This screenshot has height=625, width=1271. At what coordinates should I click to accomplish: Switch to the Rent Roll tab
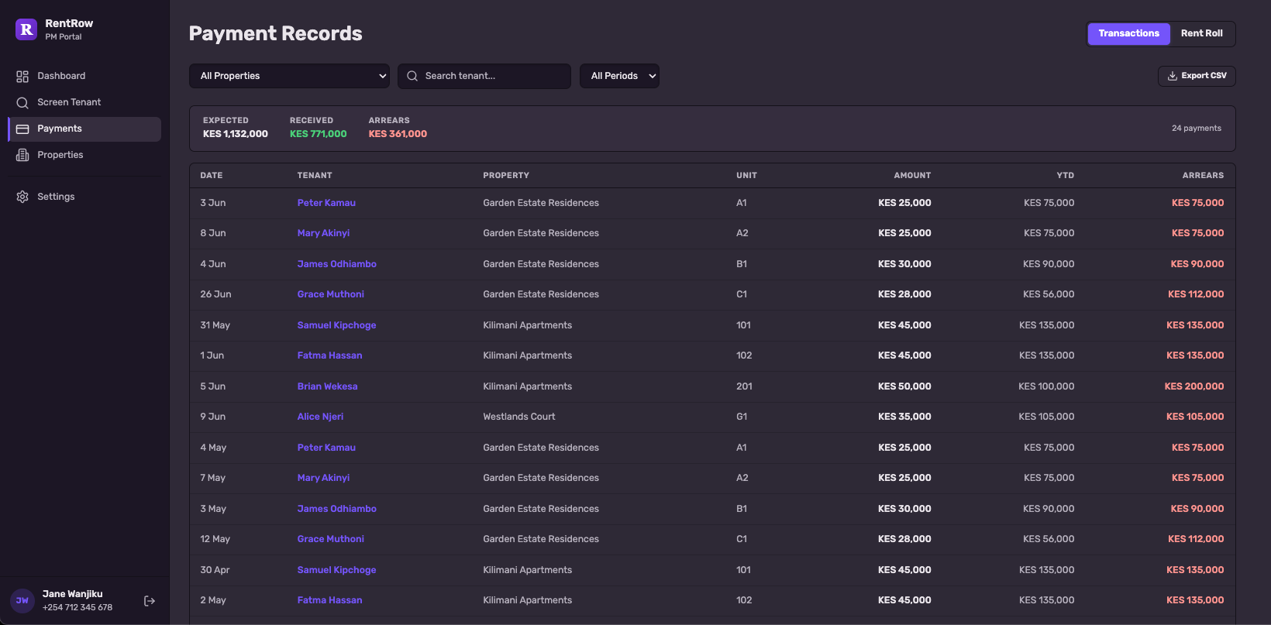1201,33
